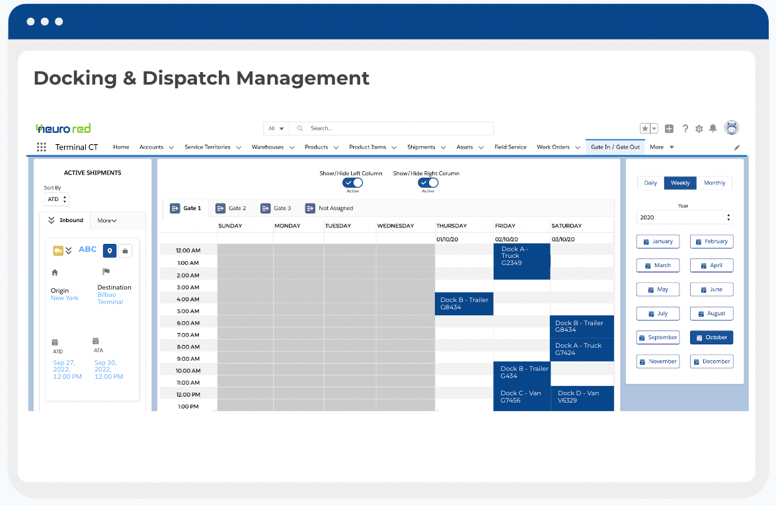
Task: Open Setup via the gear icon
Action: 699,128
